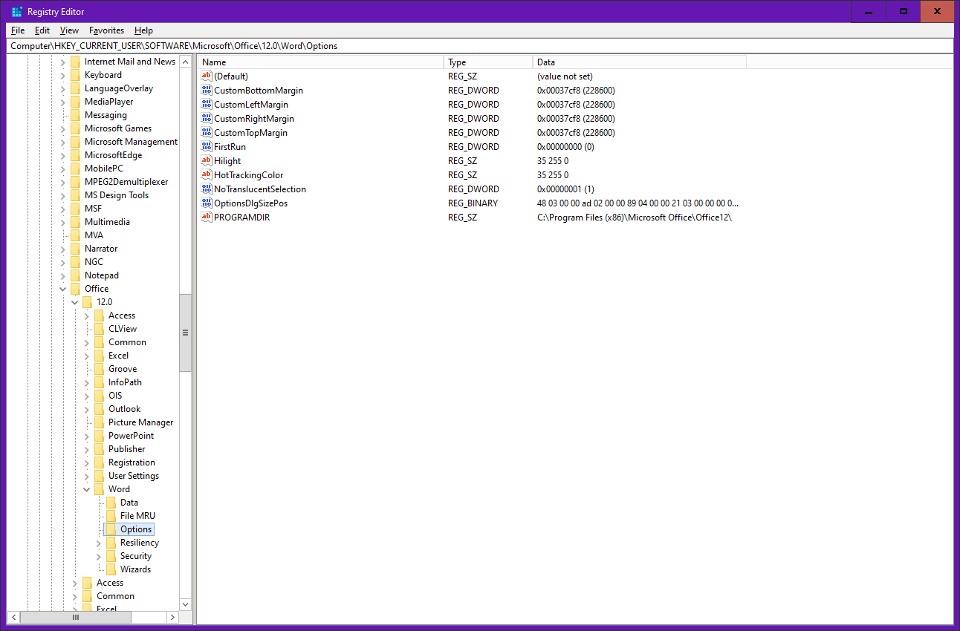Viewport: 960px width, 631px height.
Task: Sort values by Type column header
Action: pos(488,62)
